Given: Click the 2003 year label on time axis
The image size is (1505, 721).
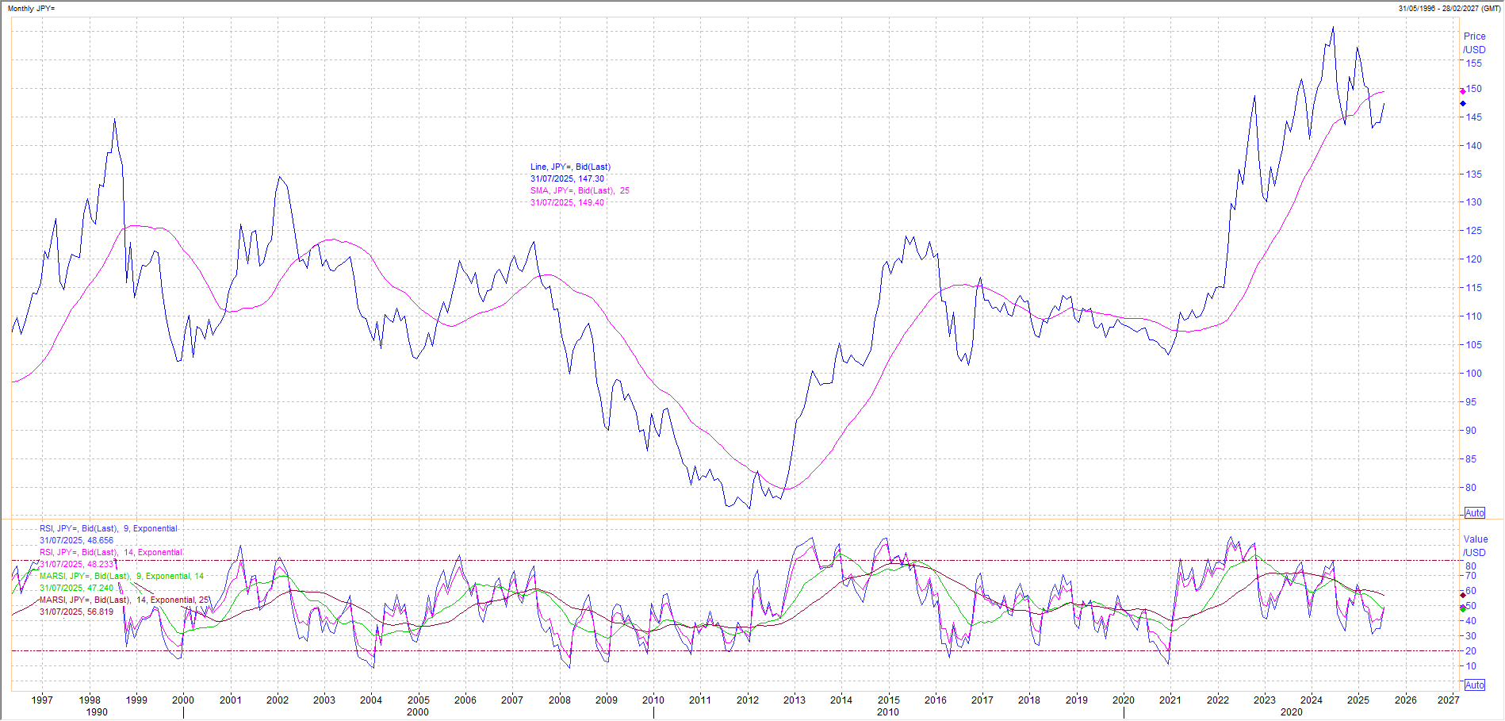Looking at the screenshot, I should [x=324, y=700].
